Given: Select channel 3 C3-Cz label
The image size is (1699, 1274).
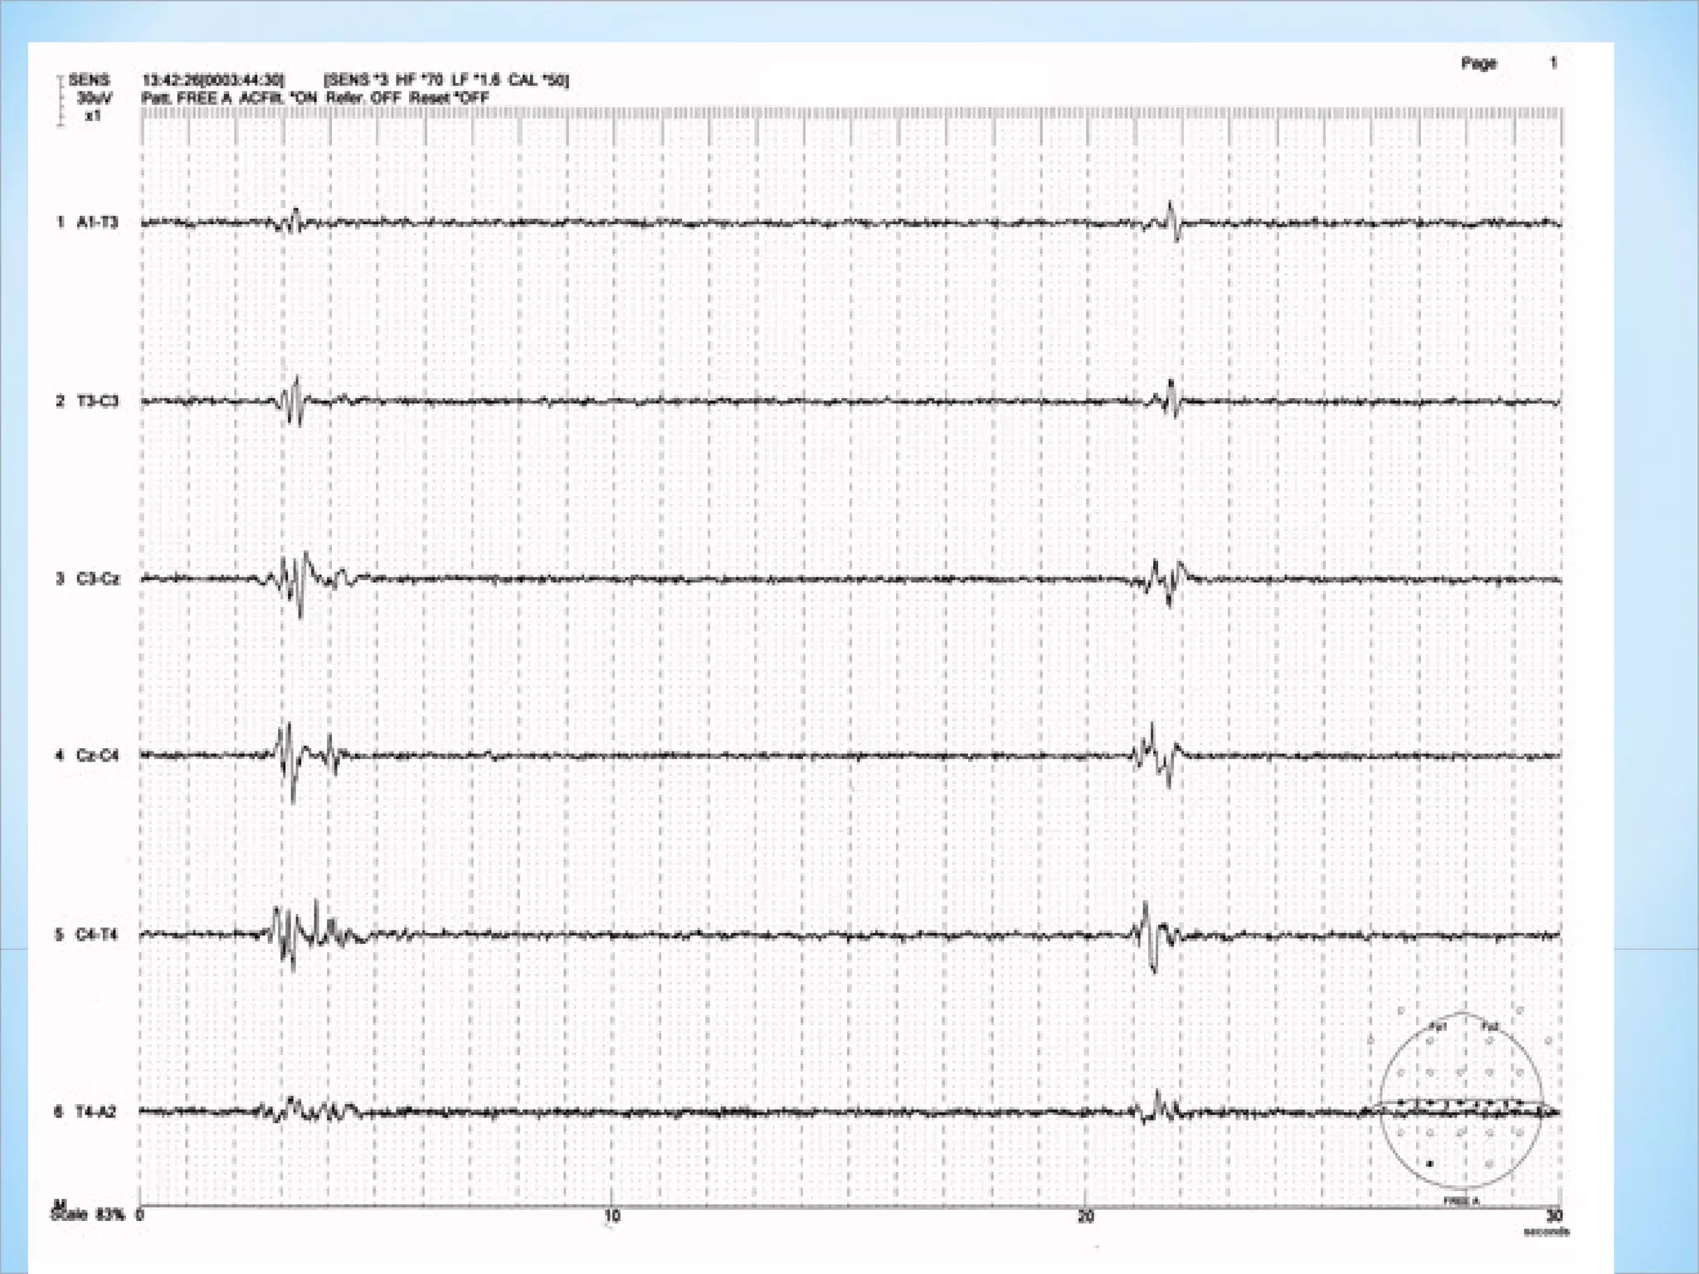Looking at the screenshot, I should point(97,579).
